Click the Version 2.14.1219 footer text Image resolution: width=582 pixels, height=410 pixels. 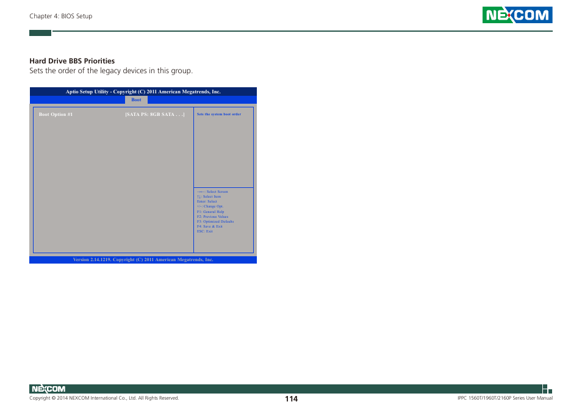[x=143, y=260]
